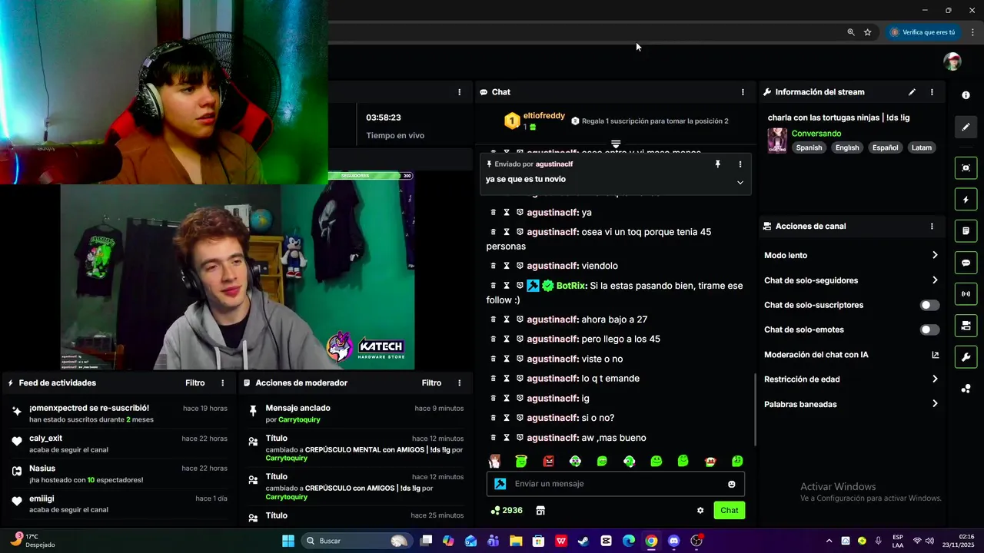Click the message input field

click(615, 484)
